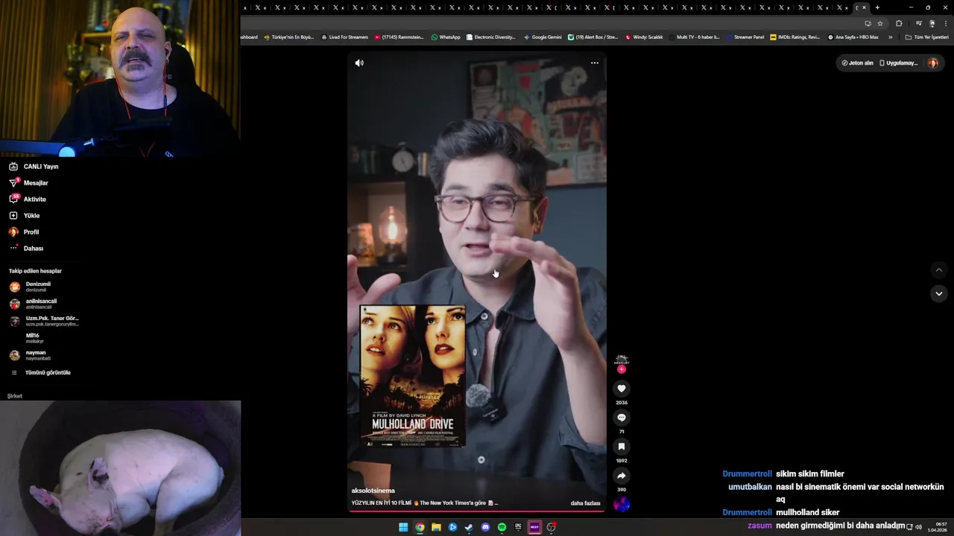Open user profile avatar at top right

932,63
